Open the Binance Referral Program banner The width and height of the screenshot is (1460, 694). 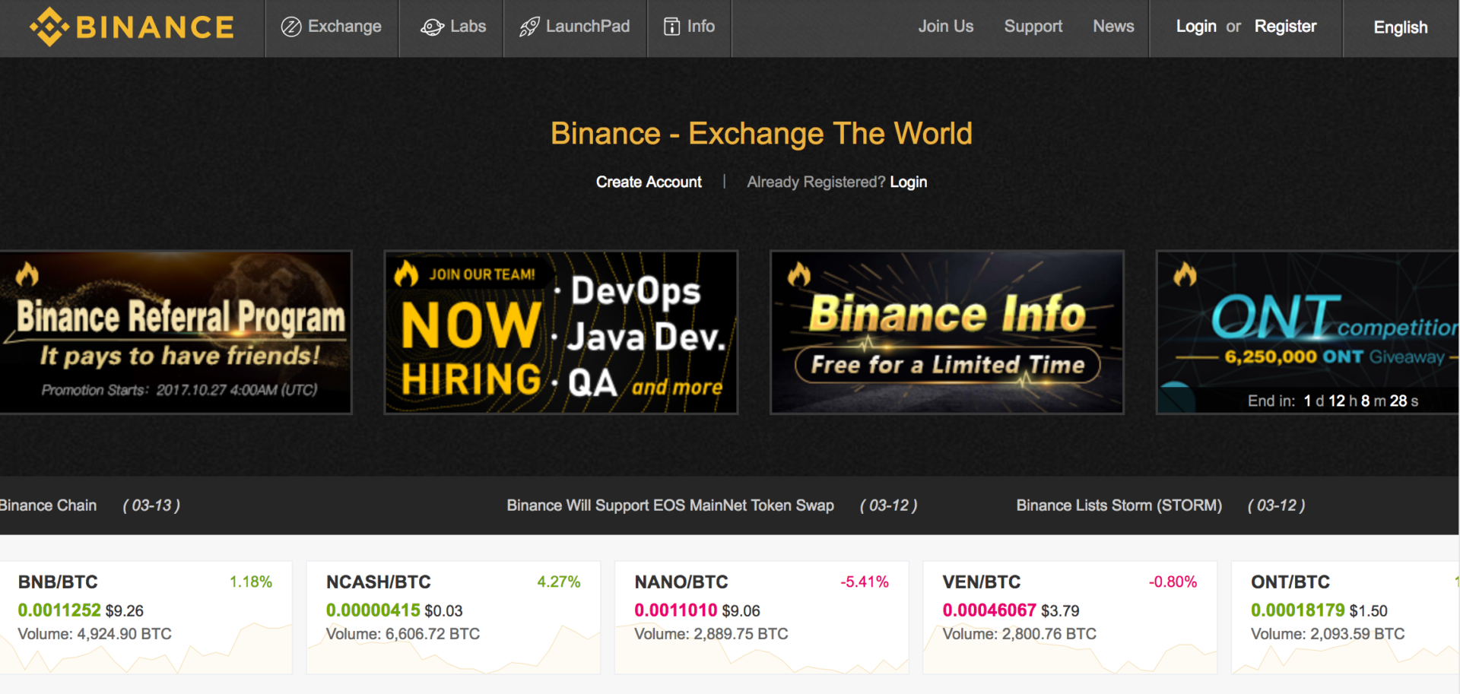(x=176, y=332)
